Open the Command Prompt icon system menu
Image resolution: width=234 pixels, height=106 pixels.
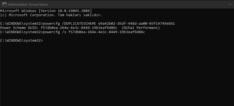click(5, 5)
